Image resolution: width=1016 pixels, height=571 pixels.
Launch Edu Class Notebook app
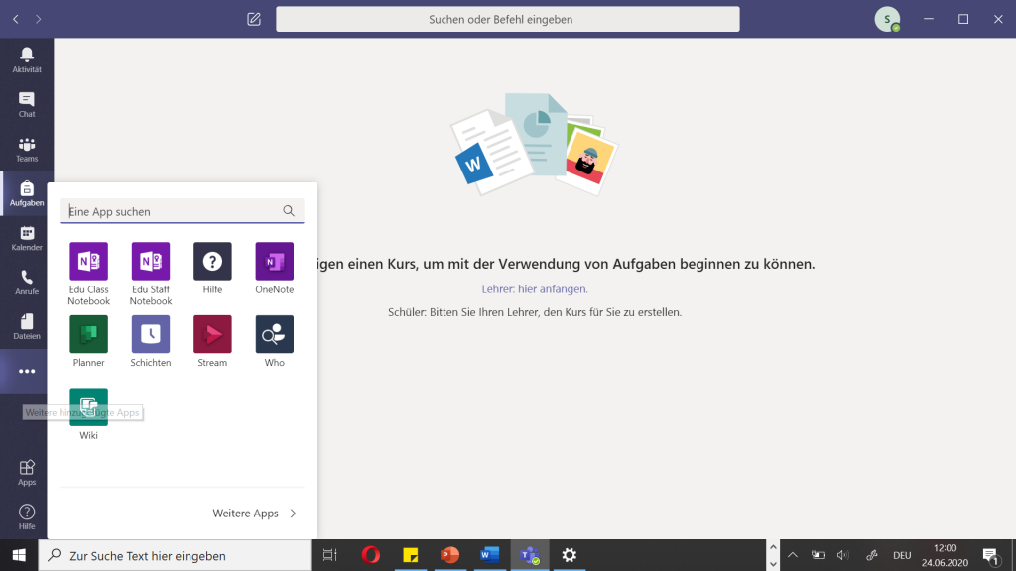click(88, 274)
